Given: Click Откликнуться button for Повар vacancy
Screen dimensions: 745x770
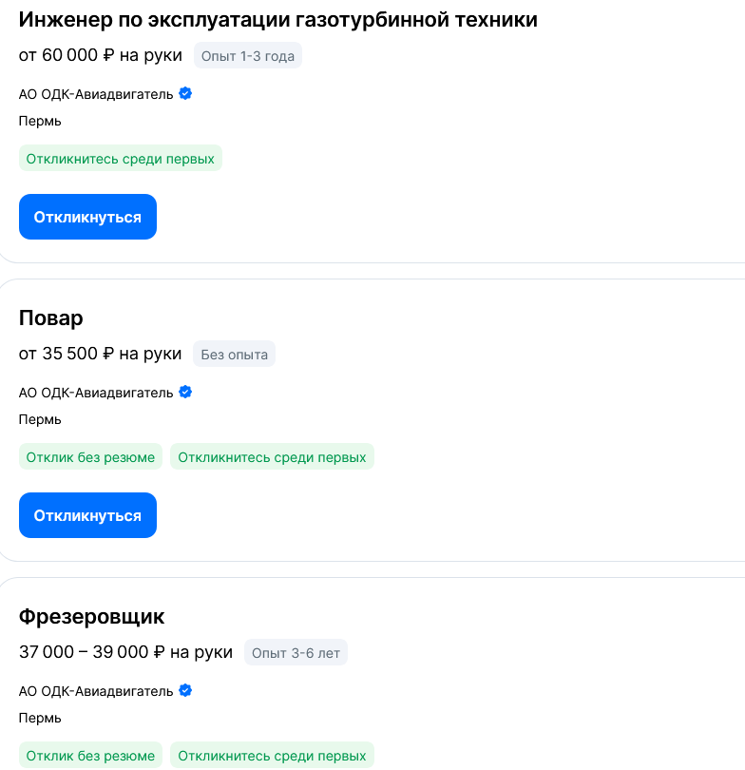Looking at the screenshot, I should click(87, 515).
